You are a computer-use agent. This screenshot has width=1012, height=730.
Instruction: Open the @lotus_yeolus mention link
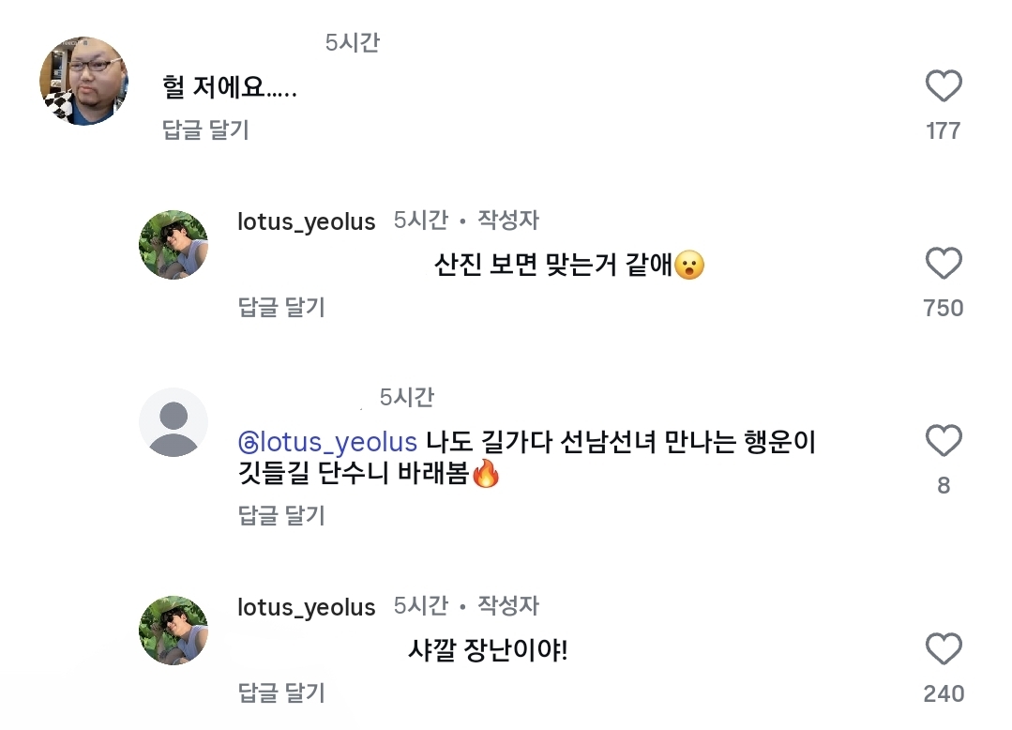click(328, 442)
